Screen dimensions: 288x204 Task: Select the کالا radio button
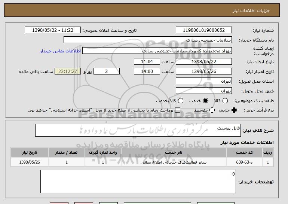(225, 101)
